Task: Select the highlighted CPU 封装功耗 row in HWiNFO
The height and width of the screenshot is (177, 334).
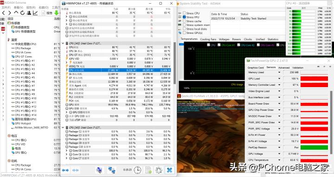Action: point(118,70)
